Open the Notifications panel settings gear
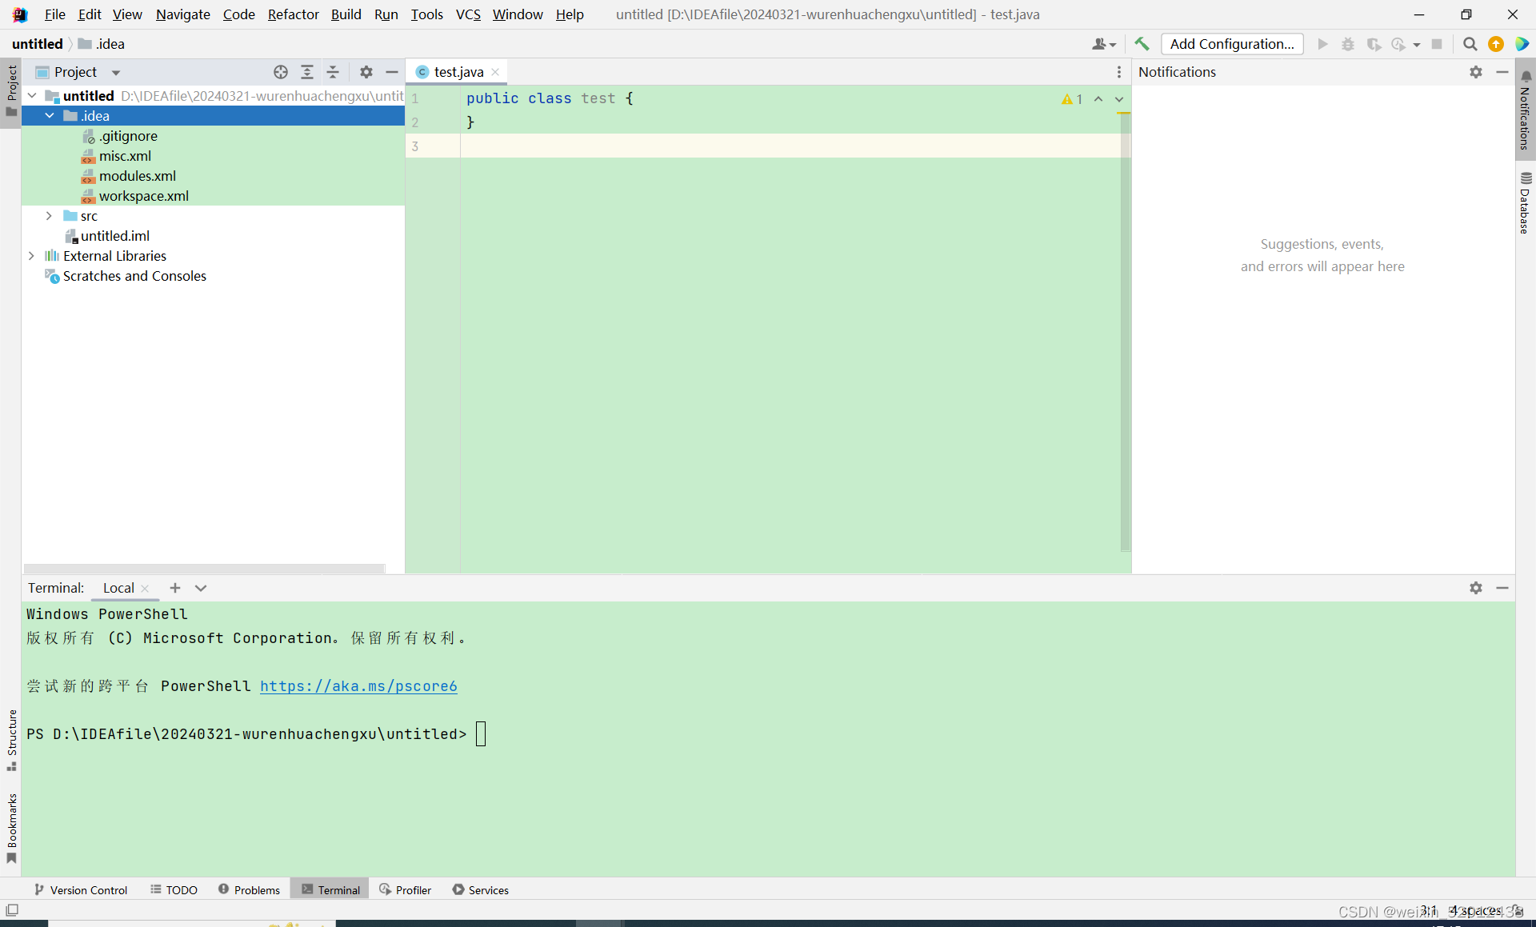The width and height of the screenshot is (1536, 927). (1476, 72)
